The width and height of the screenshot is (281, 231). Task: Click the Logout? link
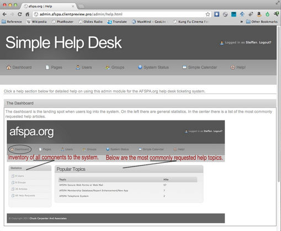click(x=265, y=42)
